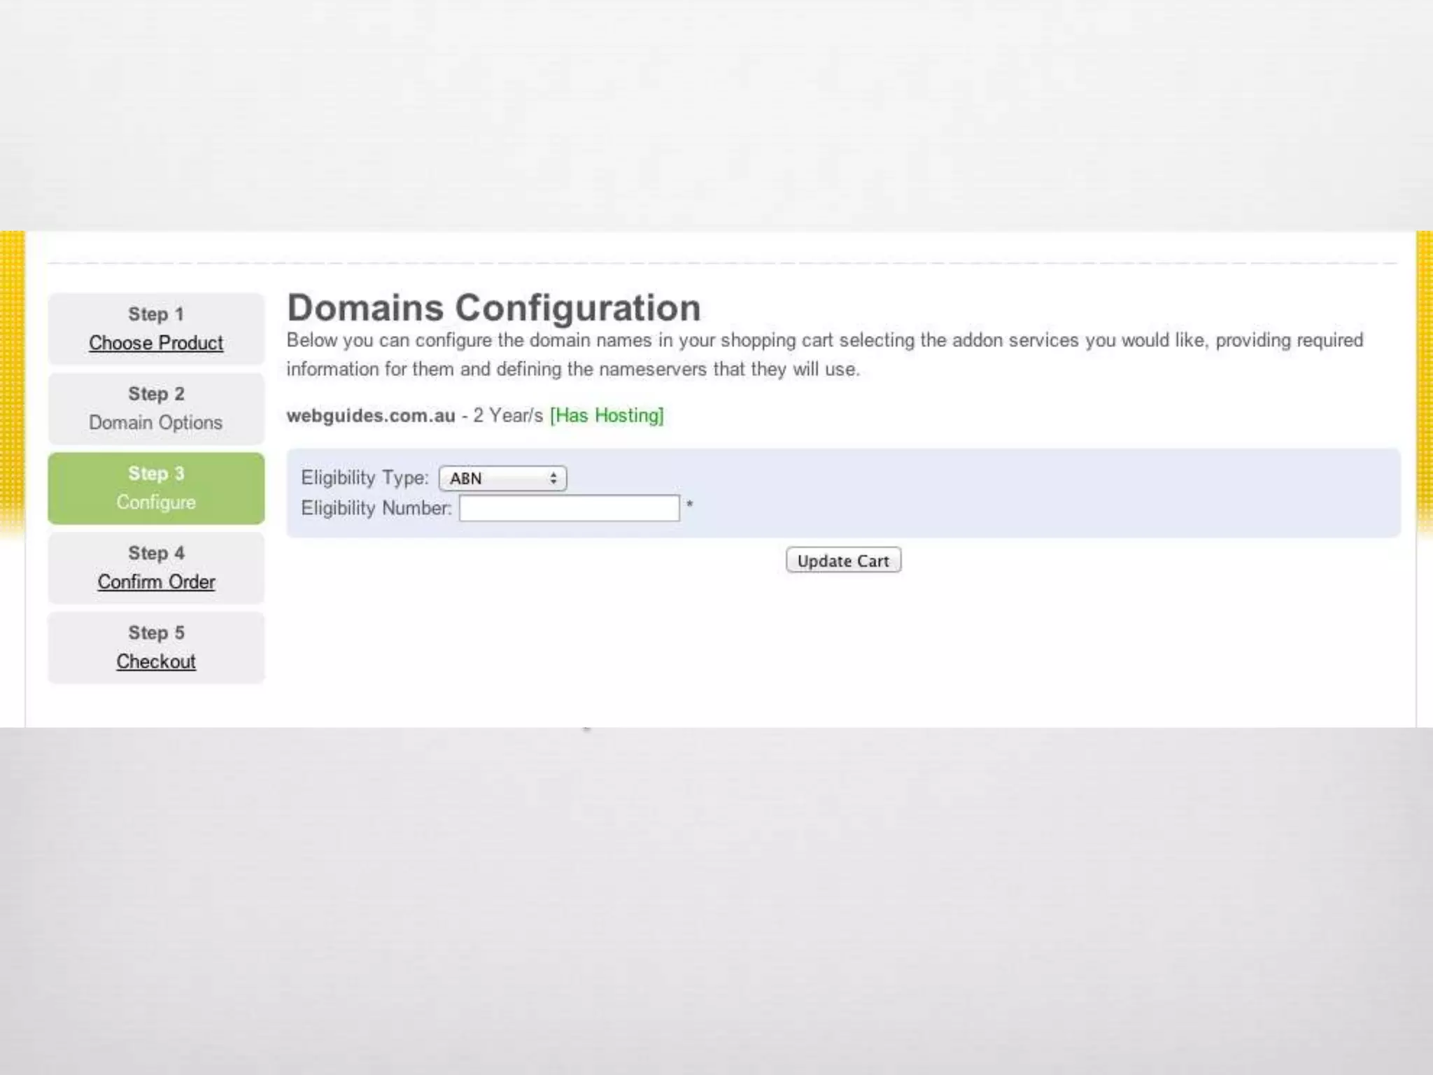Click the Eligibility Number label

(376, 508)
